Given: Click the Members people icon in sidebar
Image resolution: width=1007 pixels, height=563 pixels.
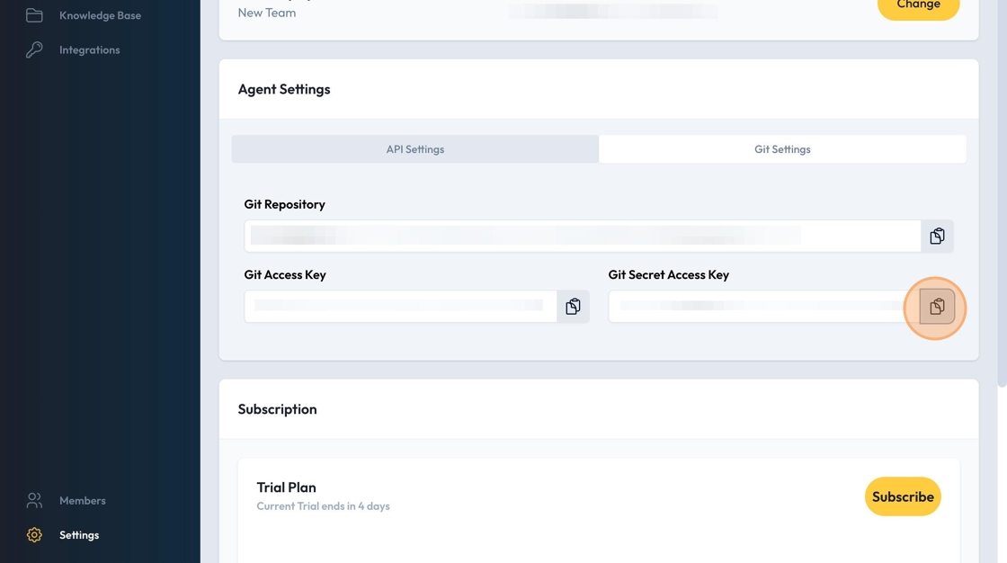Looking at the screenshot, I should [x=34, y=500].
